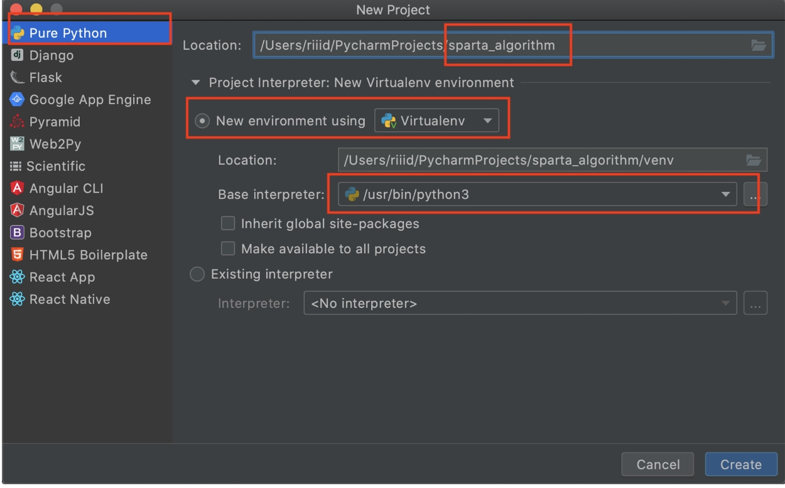Pick the Bootstrap project type
785x488 pixels.
[x=88, y=233]
